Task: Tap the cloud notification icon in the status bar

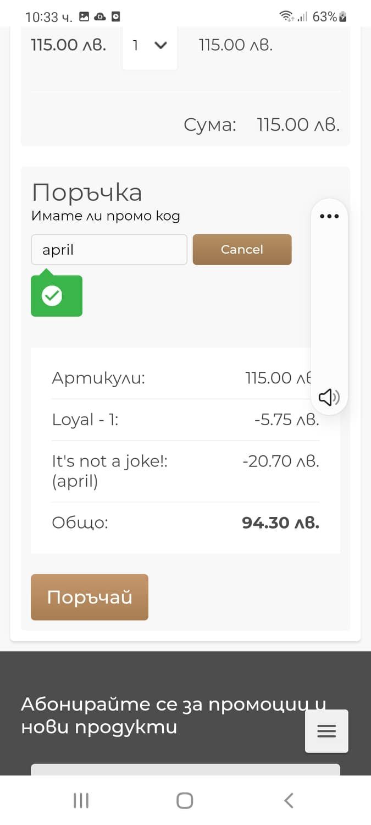Action: 99,16
